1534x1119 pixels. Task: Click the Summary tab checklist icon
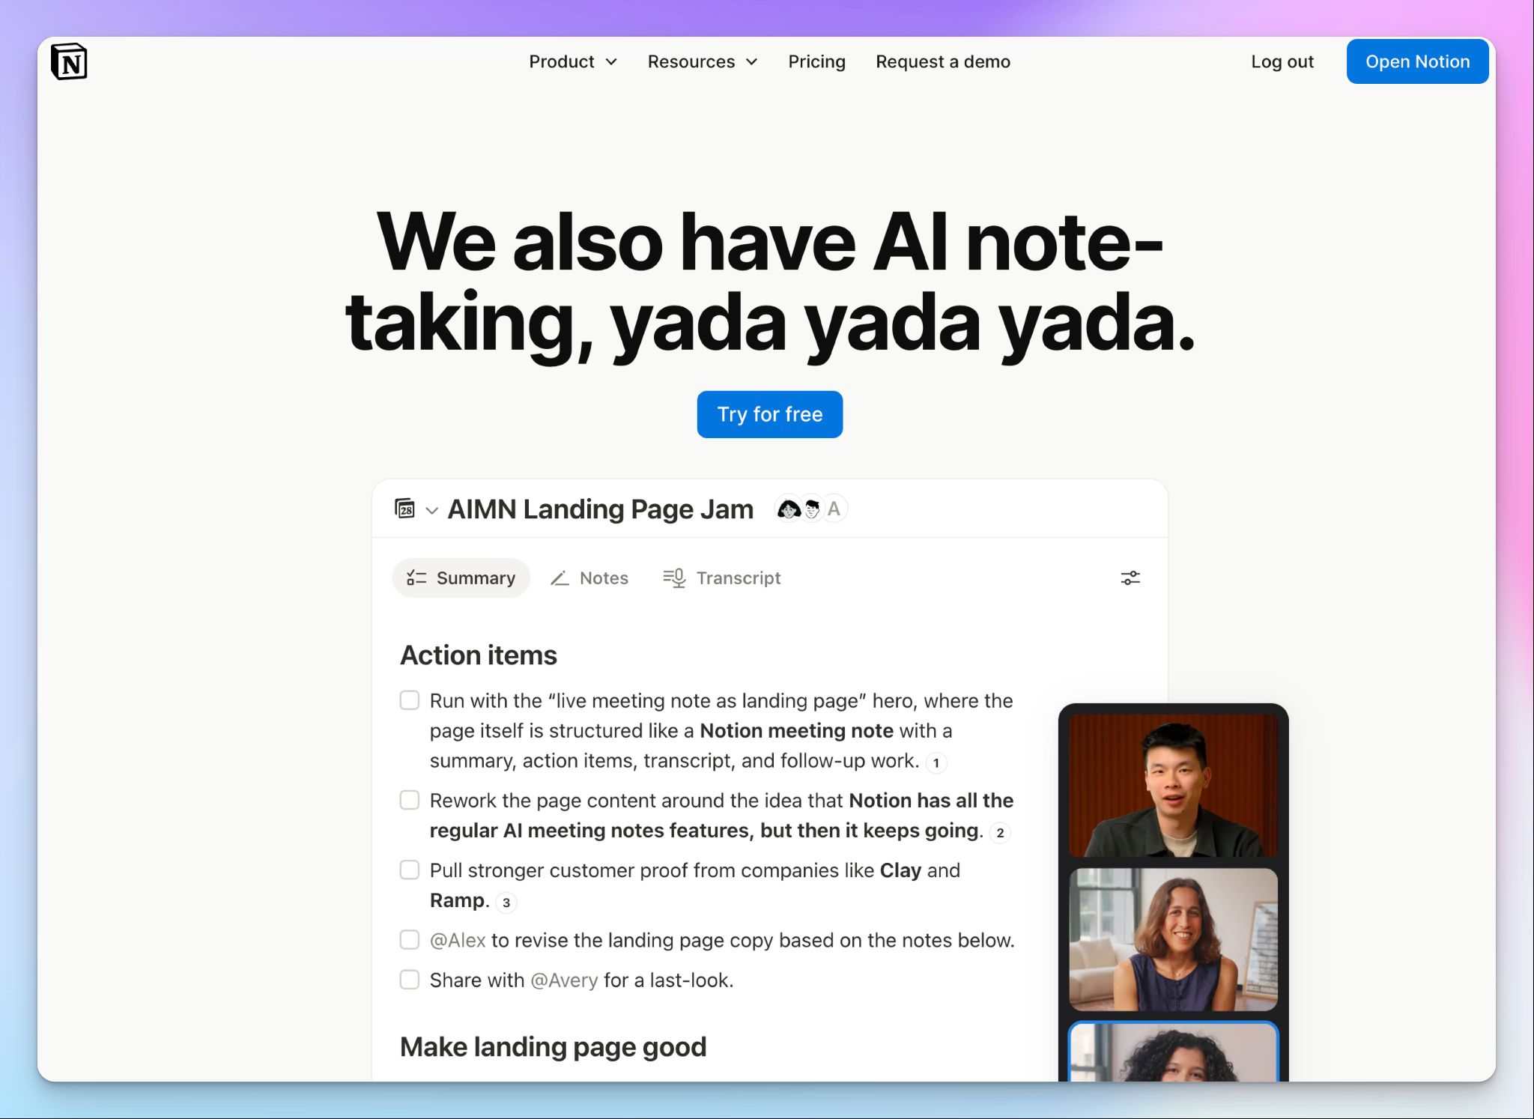(416, 578)
